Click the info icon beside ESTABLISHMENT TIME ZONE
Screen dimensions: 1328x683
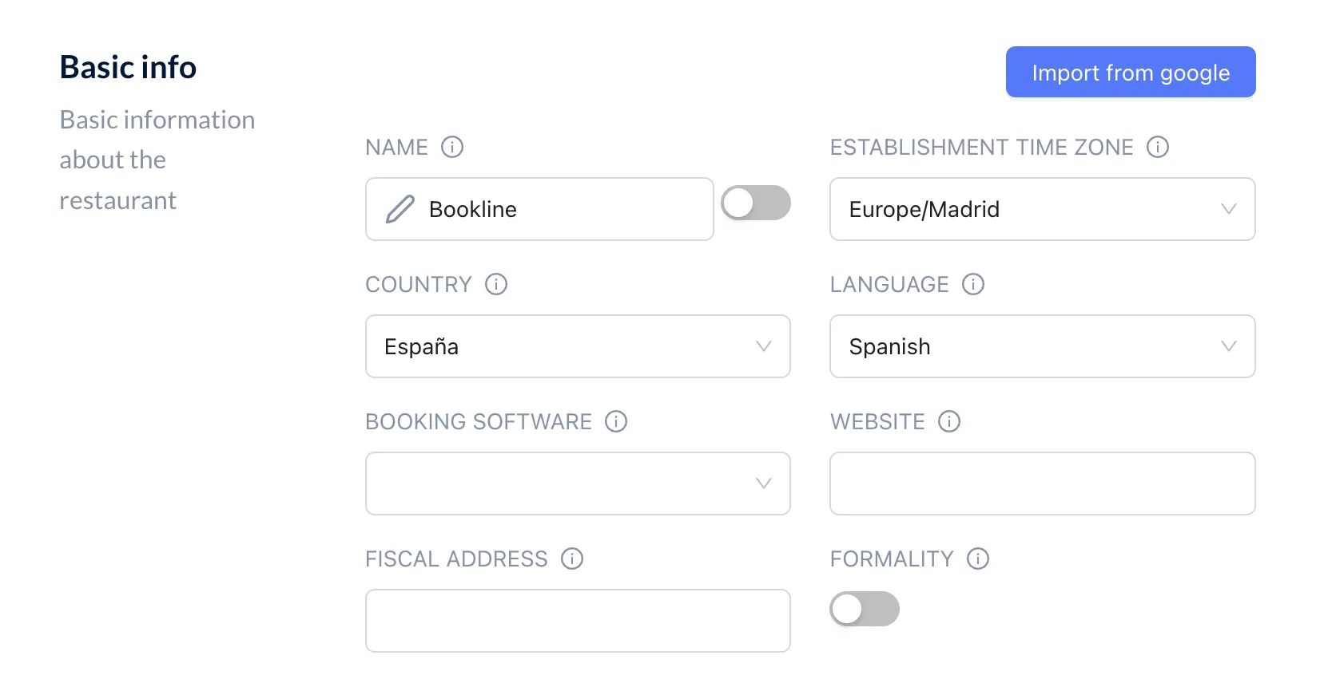coord(1158,147)
